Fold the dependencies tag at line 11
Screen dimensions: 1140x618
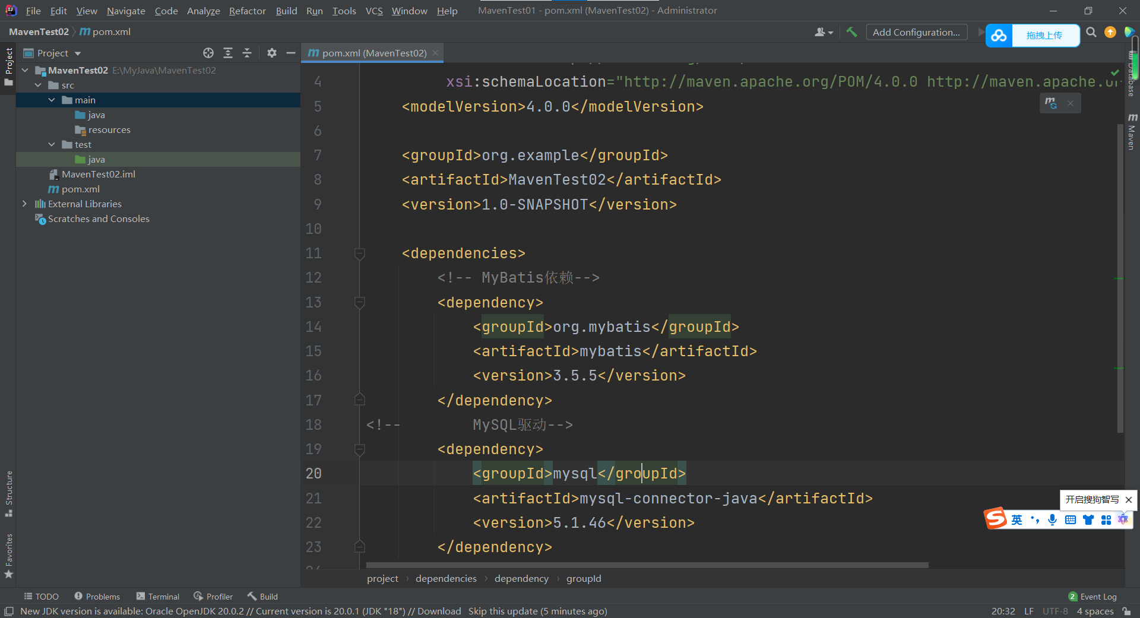pyautogui.click(x=359, y=253)
